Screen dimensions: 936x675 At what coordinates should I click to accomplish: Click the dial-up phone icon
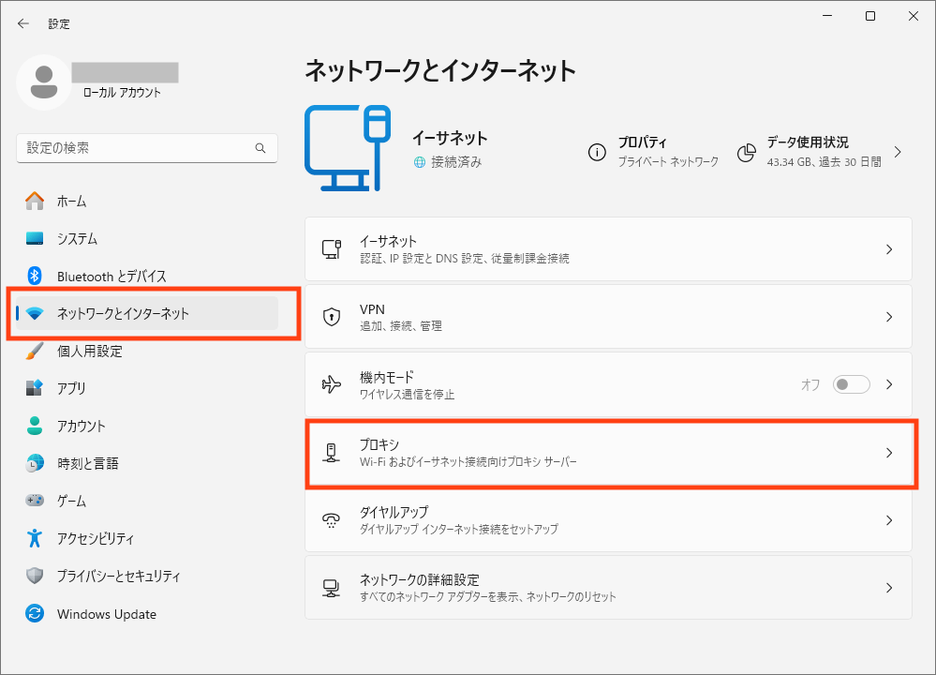[331, 520]
